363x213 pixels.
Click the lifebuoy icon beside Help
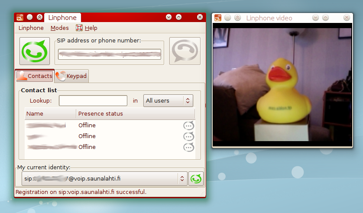pyautogui.click(x=79, y=28)
